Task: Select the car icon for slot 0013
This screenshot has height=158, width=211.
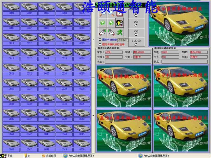Action: [46, 37]
